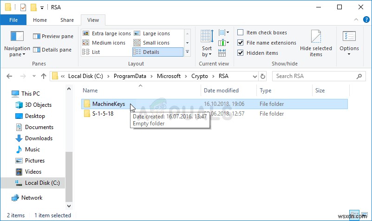Switch to large thumbnails view in status bar
Screen dimensions: 372x221
[x=365, y=215]
